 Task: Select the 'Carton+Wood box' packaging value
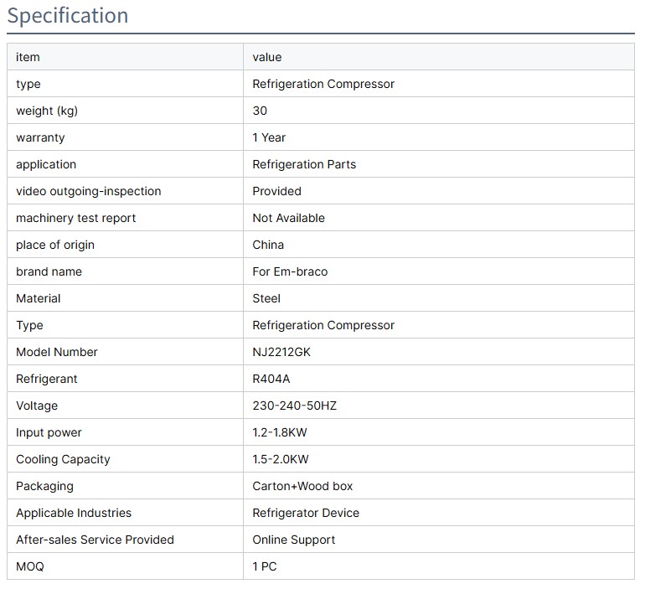(x=302, y=486)
